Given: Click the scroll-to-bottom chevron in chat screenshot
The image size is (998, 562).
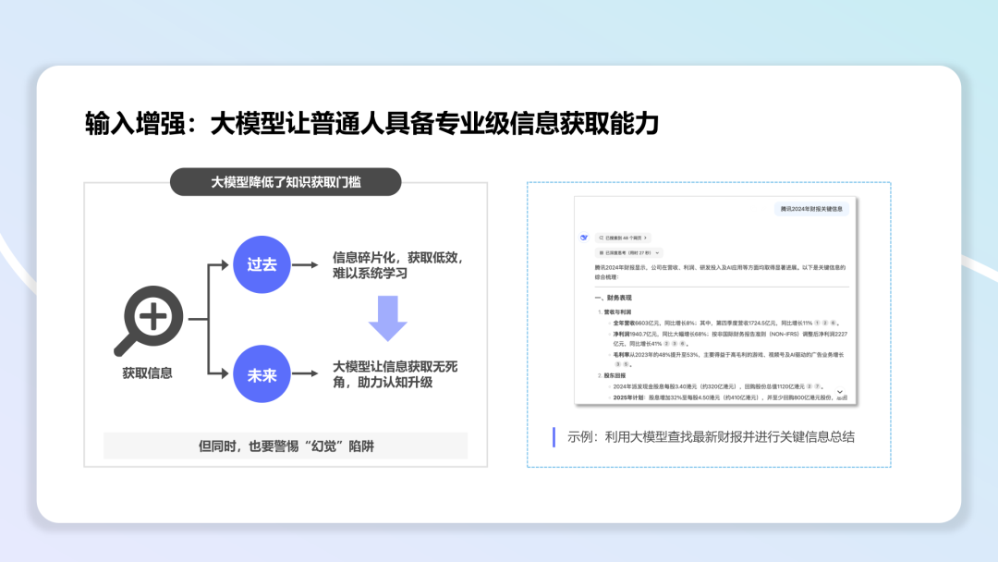Looking at the screenshot, I should click(x=839, y=391).
